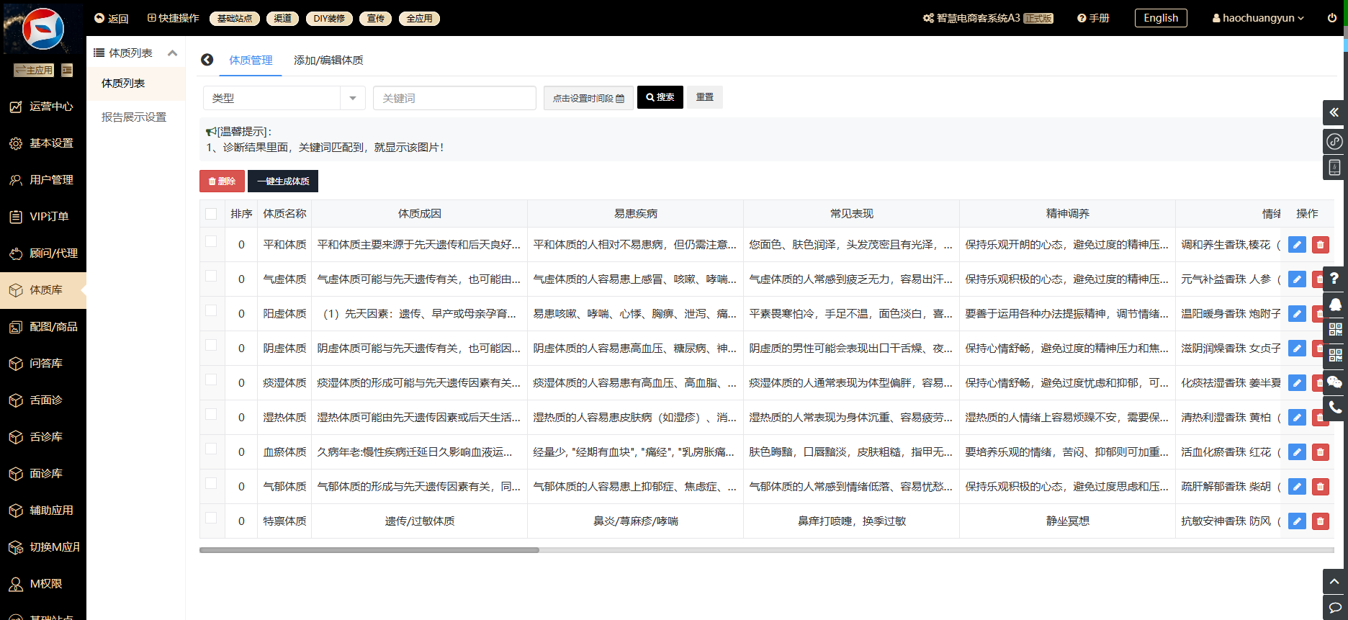1348x620 pixels.
Task: Click the 一键生成体质 button
Action: click(283, 181)
